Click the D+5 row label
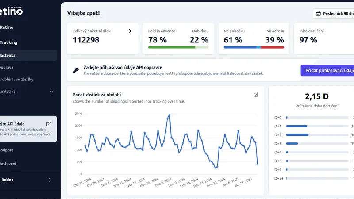Viewport: 354px width, 199px height. click(278, 161)
